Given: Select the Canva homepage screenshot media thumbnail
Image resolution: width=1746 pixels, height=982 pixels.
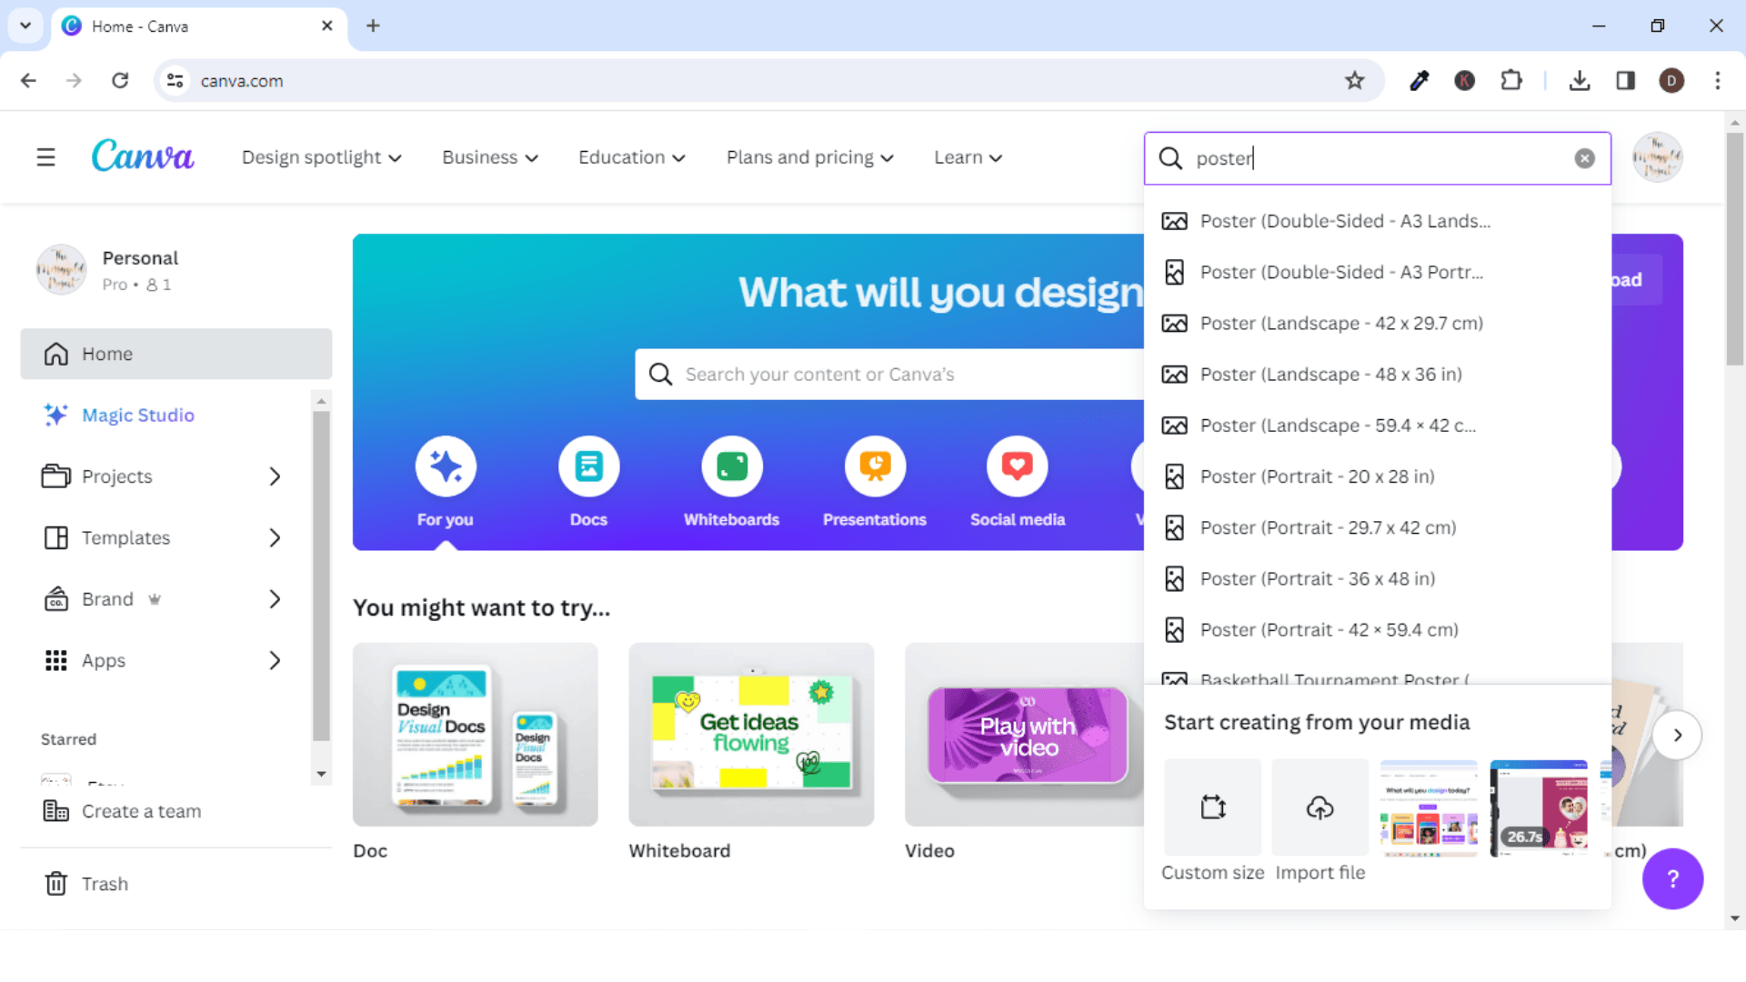Looking at the screenshot, I should (1429, 807).
